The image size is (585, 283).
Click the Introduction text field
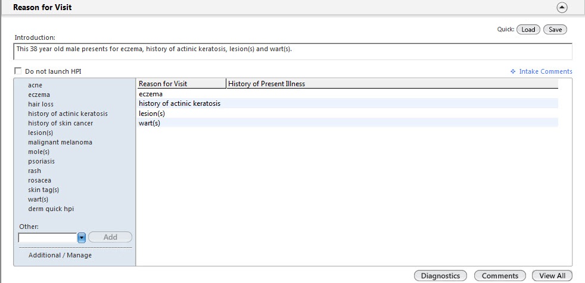[293, 51]
